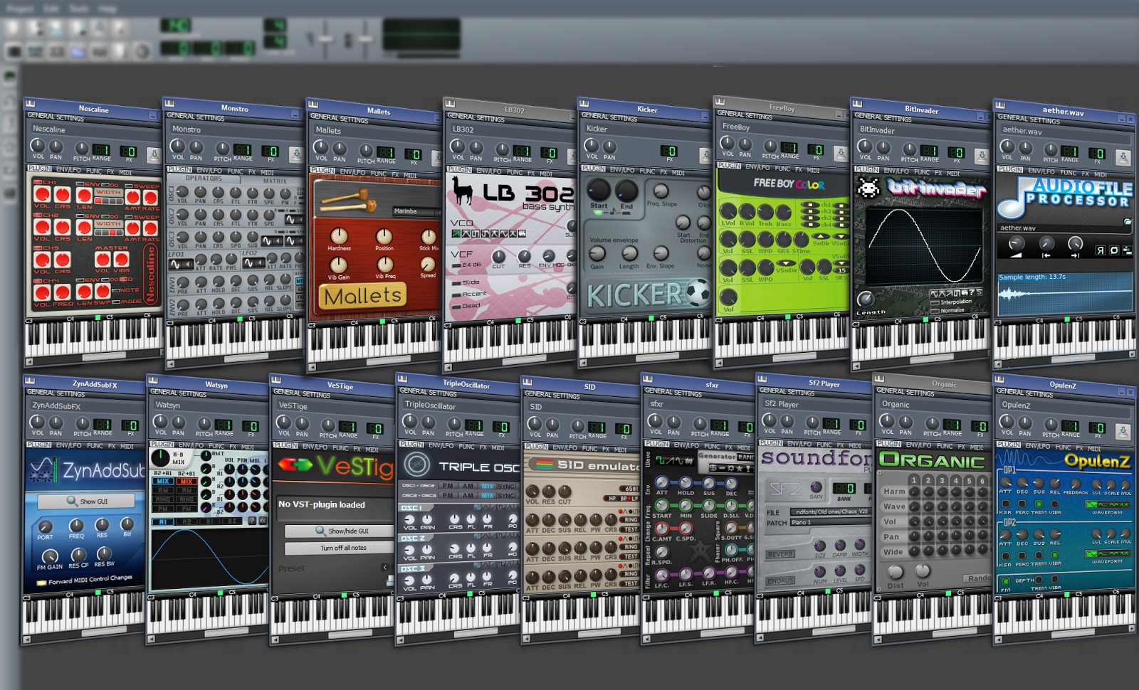Toggle the REVERB switch in Sf2 Player

pyautogui.click(x=782, y=554)
